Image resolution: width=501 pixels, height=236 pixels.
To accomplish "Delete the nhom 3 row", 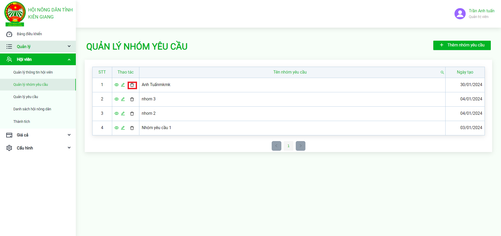I will (132, 99).
